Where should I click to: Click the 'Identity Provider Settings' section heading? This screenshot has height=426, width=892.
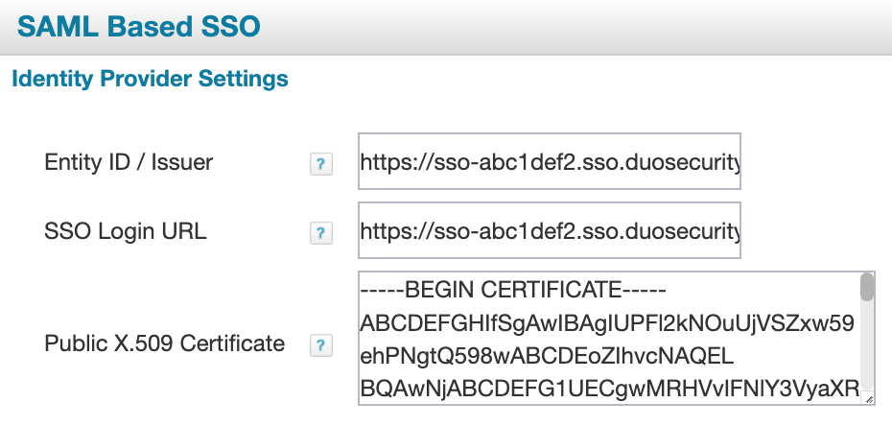tap(150, 79)
